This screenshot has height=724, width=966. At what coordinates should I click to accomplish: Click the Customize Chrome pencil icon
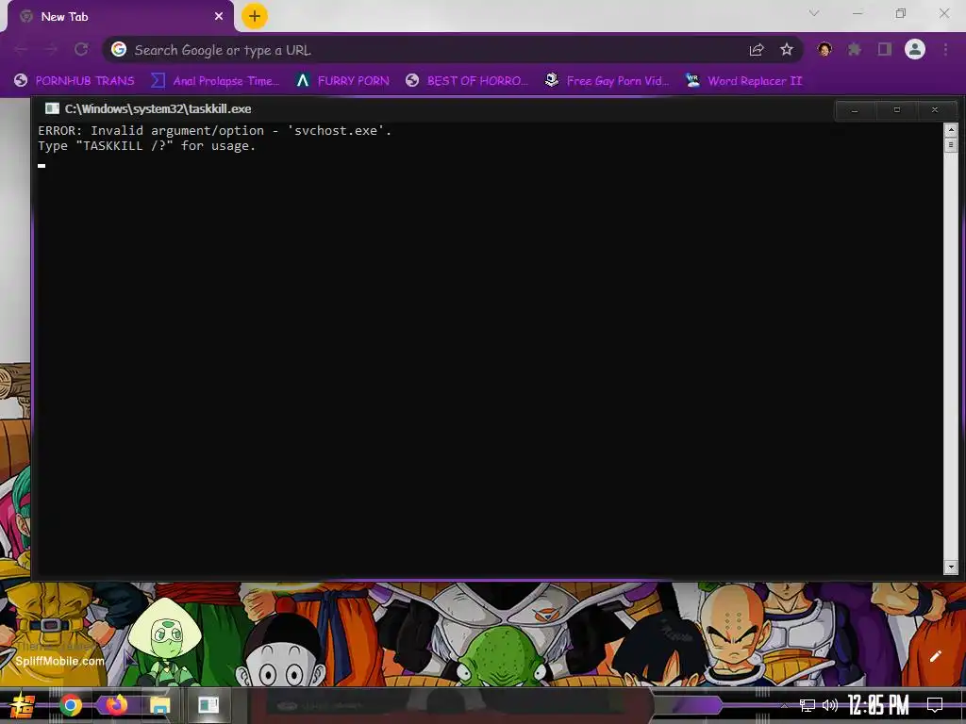tap(935, 656)
